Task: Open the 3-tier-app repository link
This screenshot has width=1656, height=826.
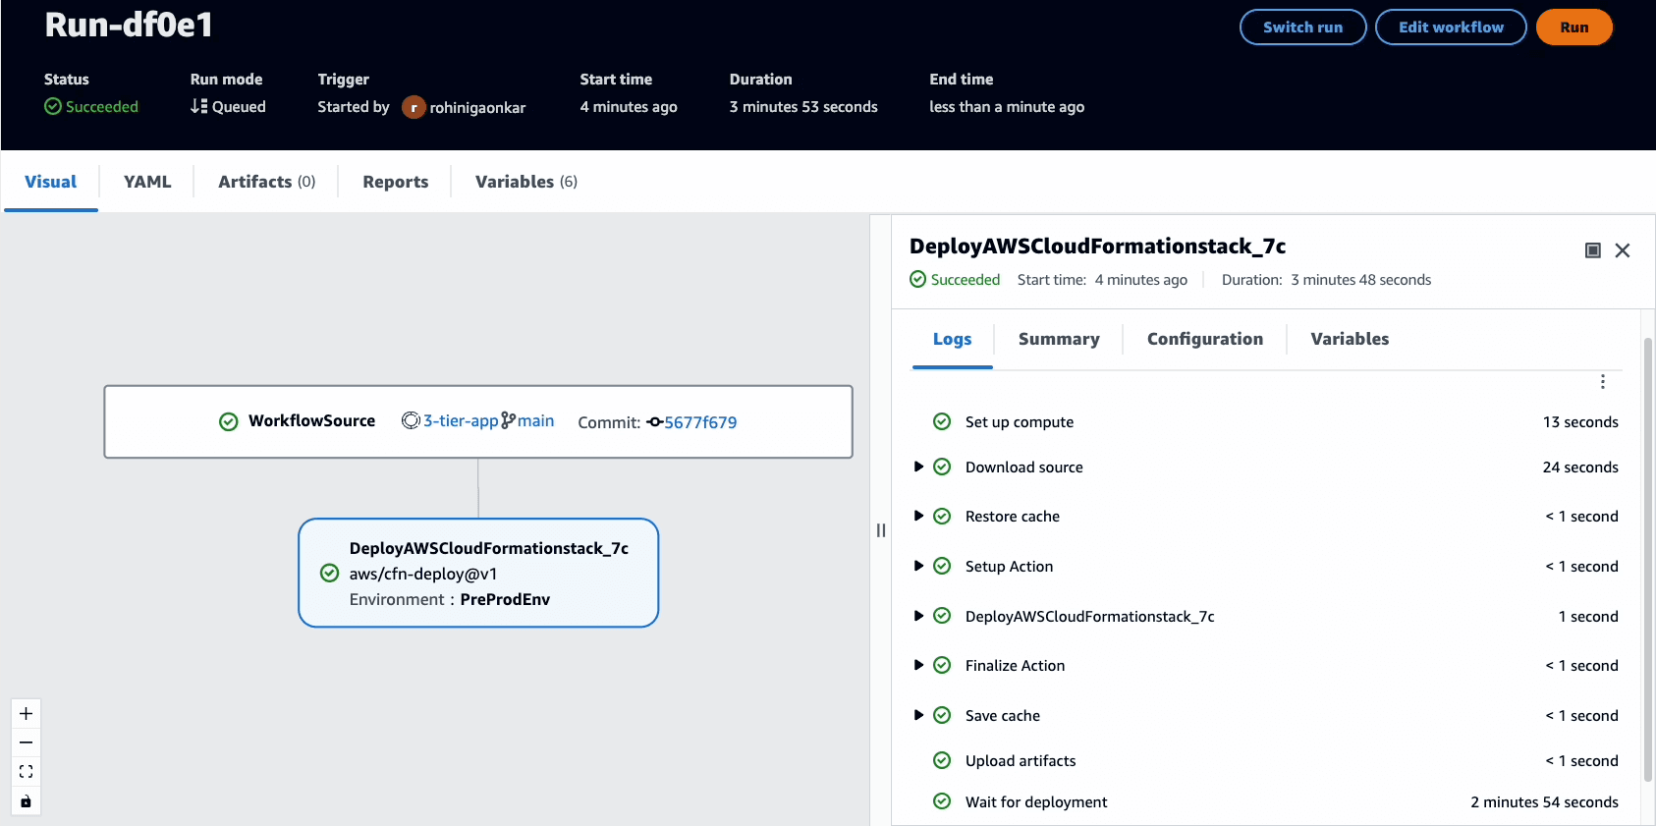Action: point(461,420)
